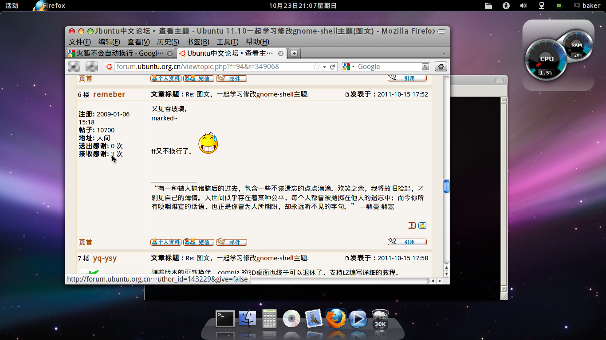
Task: Close the Ubuntu中文论坛 tab
Action: pyautogui.click(x=280, y=54)
